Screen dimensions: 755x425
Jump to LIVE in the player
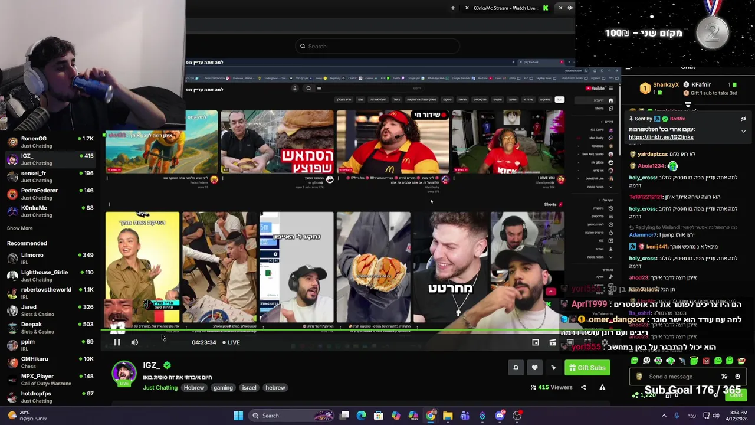click(231, 342)
